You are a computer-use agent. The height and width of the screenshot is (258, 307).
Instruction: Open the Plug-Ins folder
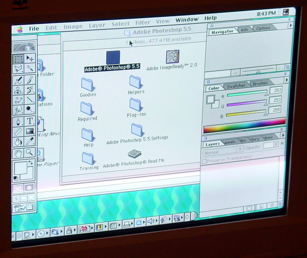coord(135,104)
